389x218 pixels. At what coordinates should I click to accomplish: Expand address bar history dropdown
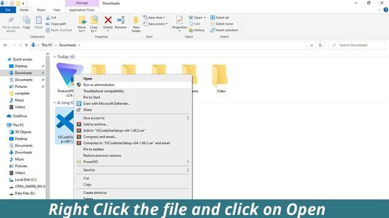tap(312, 45)
